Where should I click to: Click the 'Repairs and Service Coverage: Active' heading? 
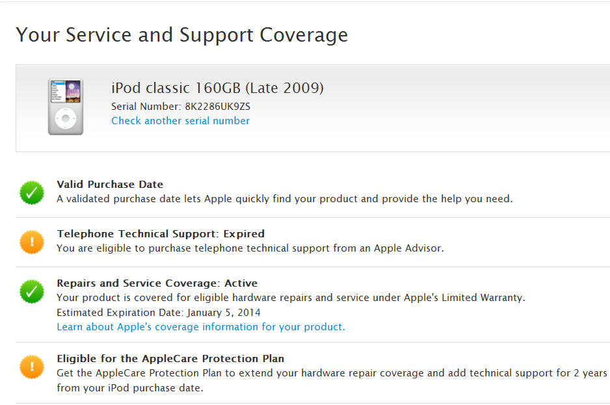coord(157,283)
